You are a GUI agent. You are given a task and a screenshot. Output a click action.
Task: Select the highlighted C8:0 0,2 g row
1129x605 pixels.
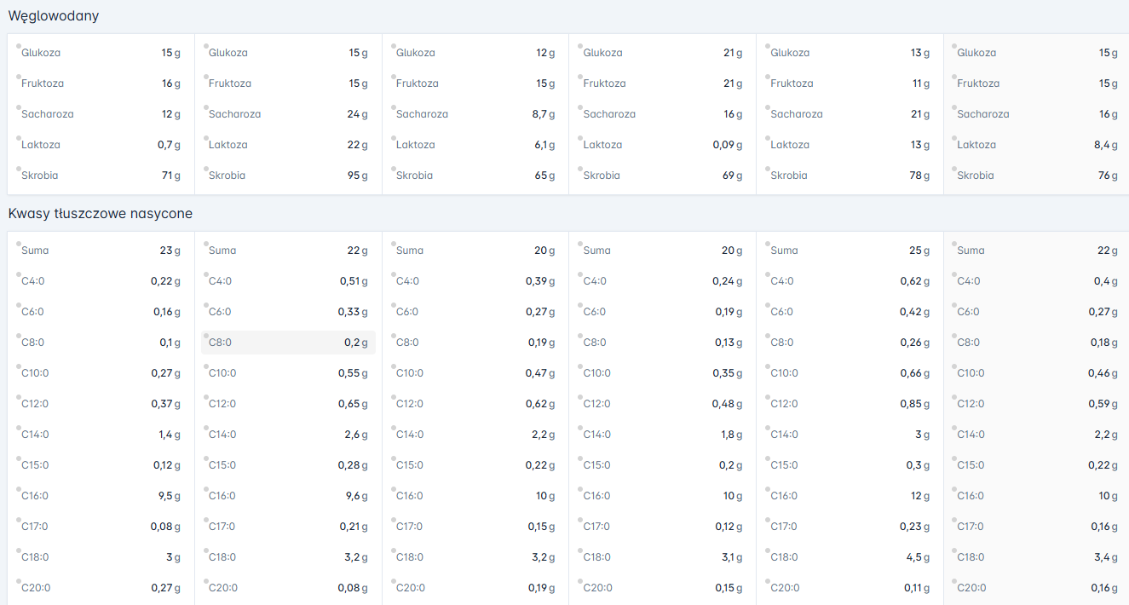[x=288, y=343]
